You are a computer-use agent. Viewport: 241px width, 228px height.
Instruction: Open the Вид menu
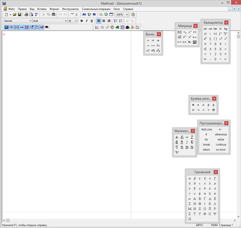point(32,9)
